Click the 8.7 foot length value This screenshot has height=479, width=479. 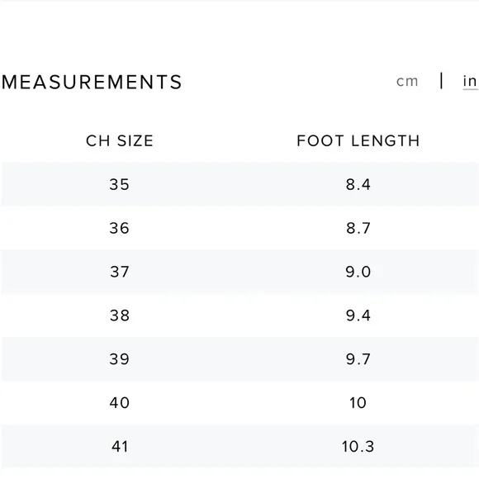tap(358, 228)
